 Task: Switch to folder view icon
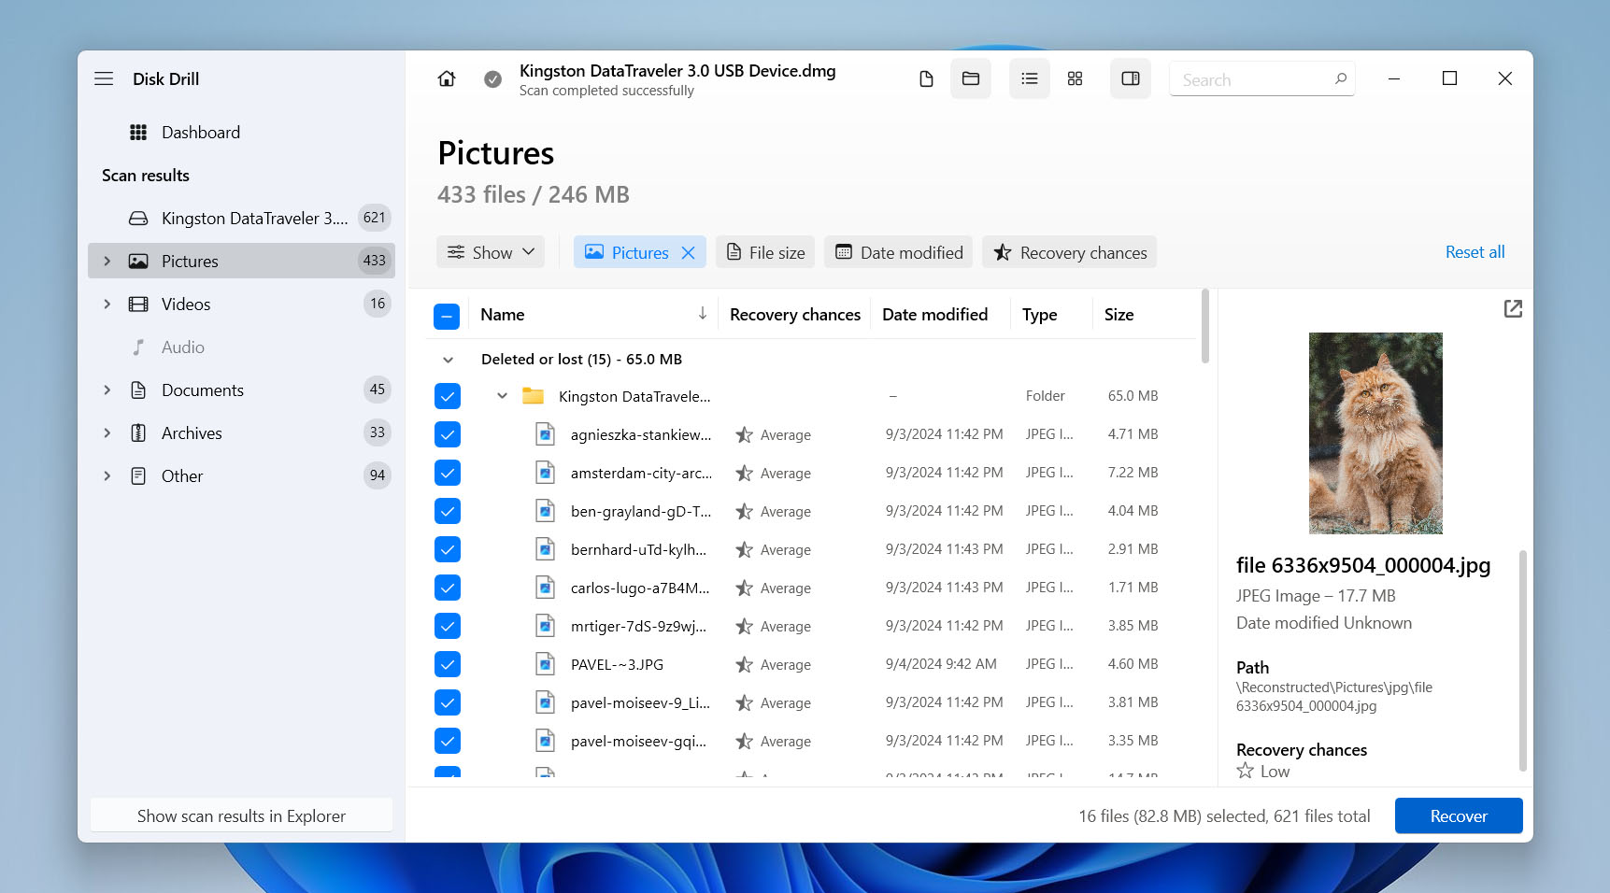(971, 79)
